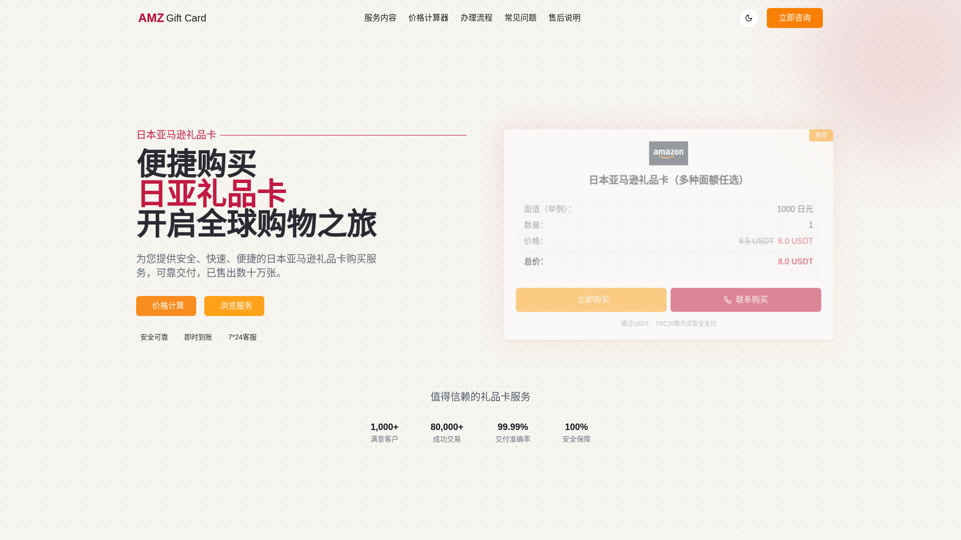Image resolution: width=961 pixels, height=540 pixels.
Task: Click the phone icon inside 联系购买 button
Action: [727, 299]
